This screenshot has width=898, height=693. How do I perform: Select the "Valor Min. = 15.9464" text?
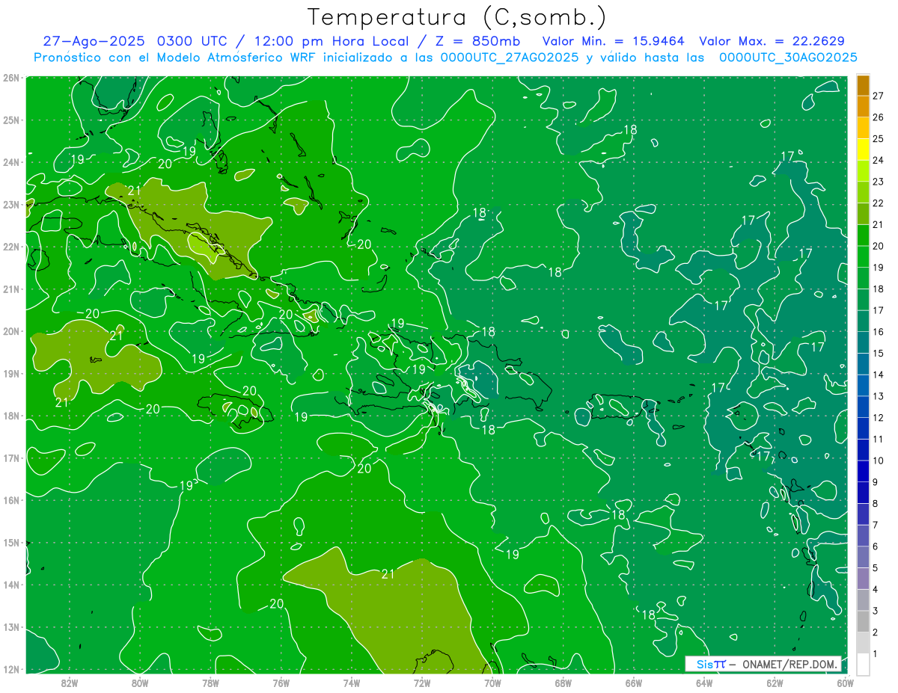click(613, 41)
